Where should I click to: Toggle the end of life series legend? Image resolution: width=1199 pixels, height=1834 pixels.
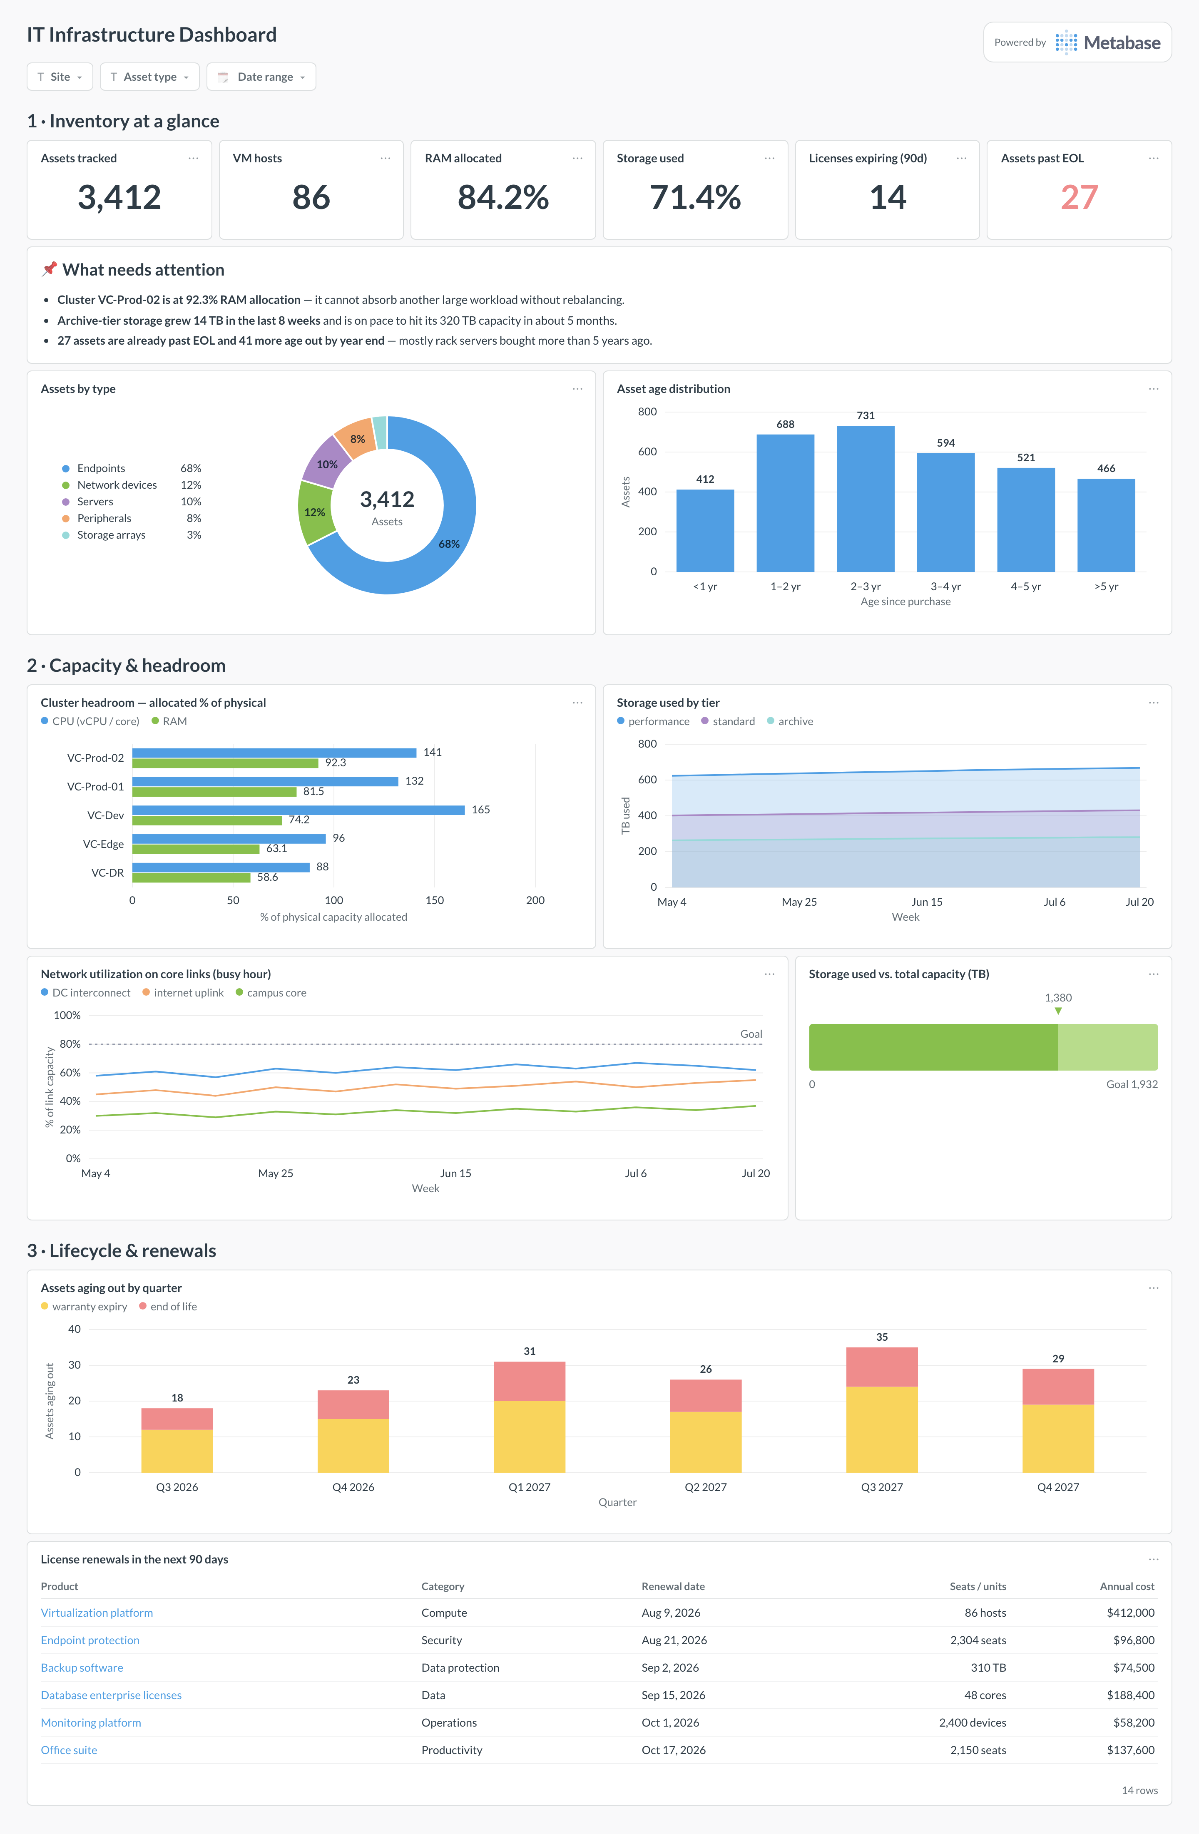pos(168,1306)
